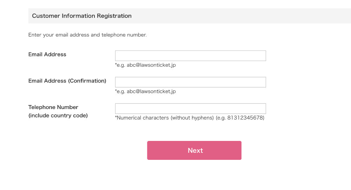Click the "(include country code)" note
This screenshot has height=190, width=351.
pos(58,115)
